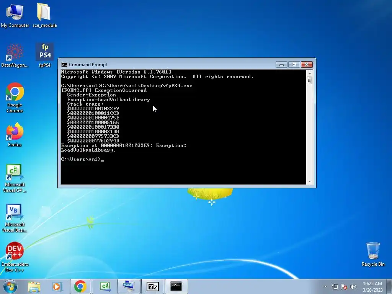392x294 pixels.
Task: Click the Command Prompt taskbar button
Action: [x=176, y=286]
